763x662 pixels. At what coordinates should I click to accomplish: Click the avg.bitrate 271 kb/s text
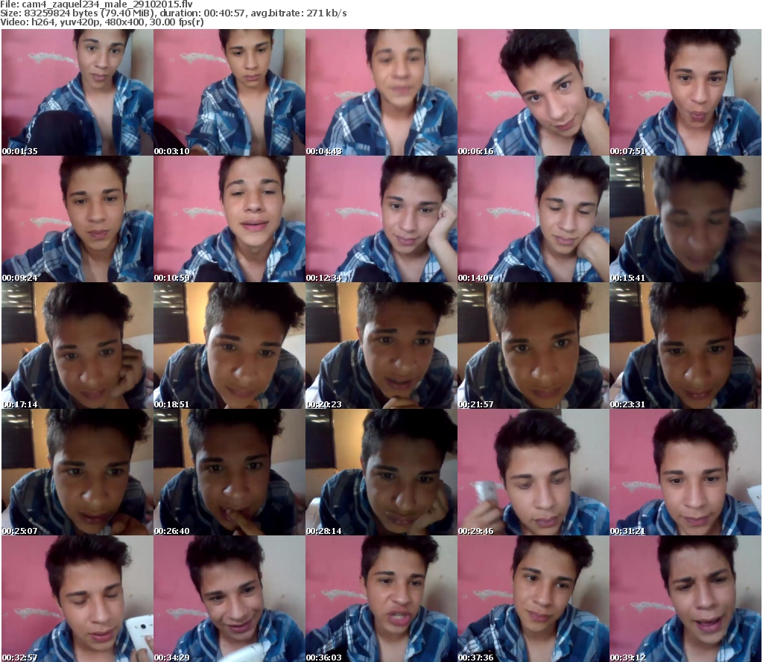(x=299, y=13)
